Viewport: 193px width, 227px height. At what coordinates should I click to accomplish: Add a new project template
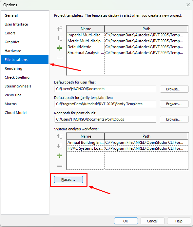[x=60, y=48]
